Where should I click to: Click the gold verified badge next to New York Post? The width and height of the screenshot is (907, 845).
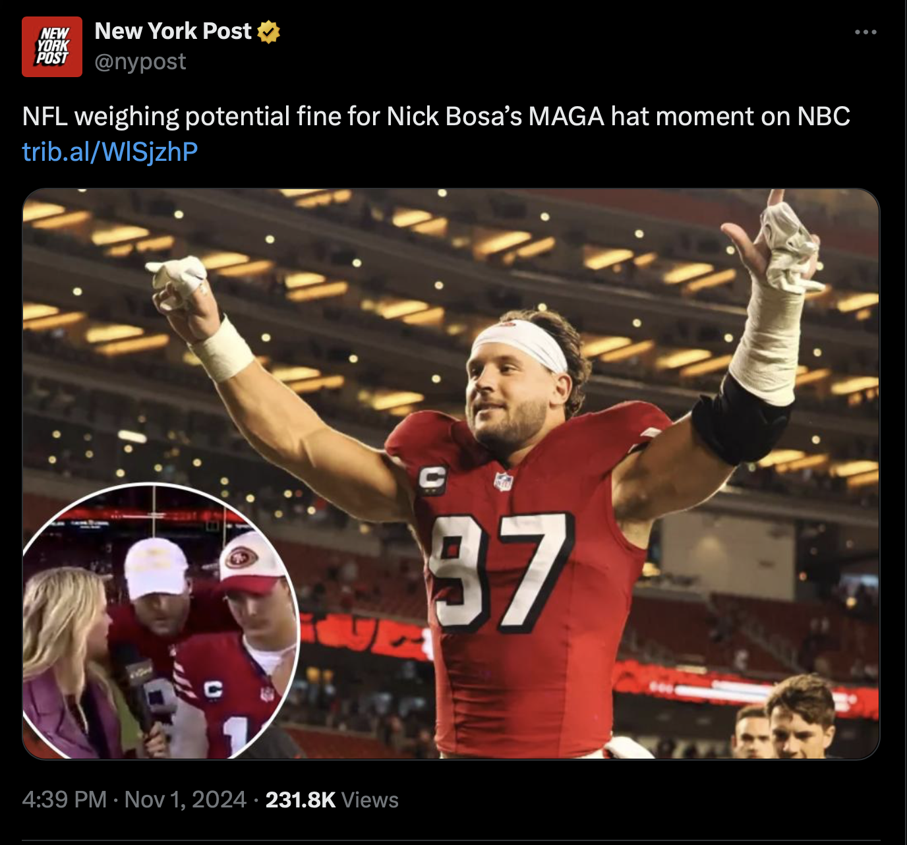(x=268, y=32)
